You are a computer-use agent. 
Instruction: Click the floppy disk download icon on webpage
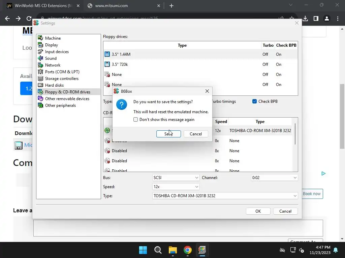click(19, 145)
